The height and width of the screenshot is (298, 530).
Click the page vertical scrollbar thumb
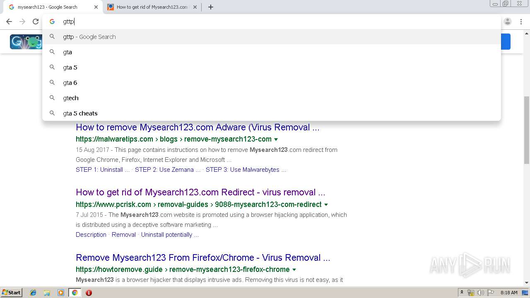coord(526,130)
